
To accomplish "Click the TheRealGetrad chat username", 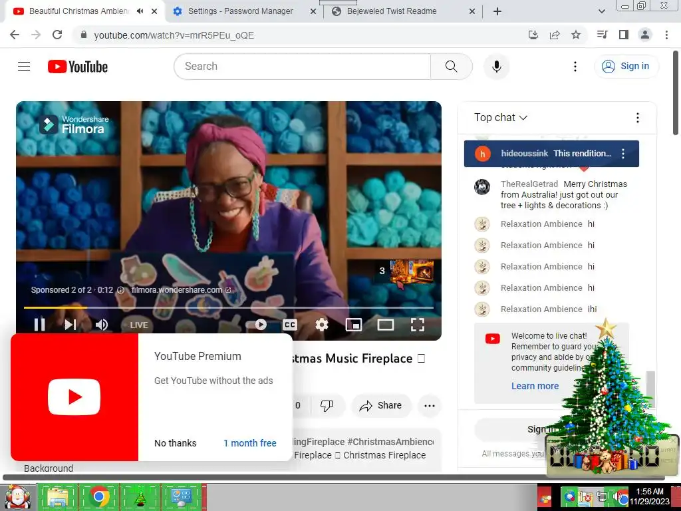I will 529,184.
